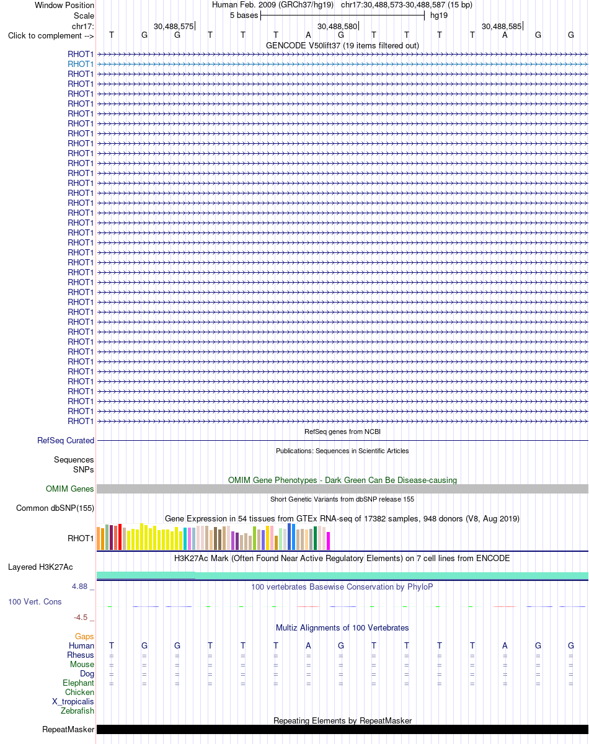Click 'Human Feb. 2009 (GRCh37/hg19)' assembly text
The height and width of the screenshot is (744, 589).
point(273,5)
